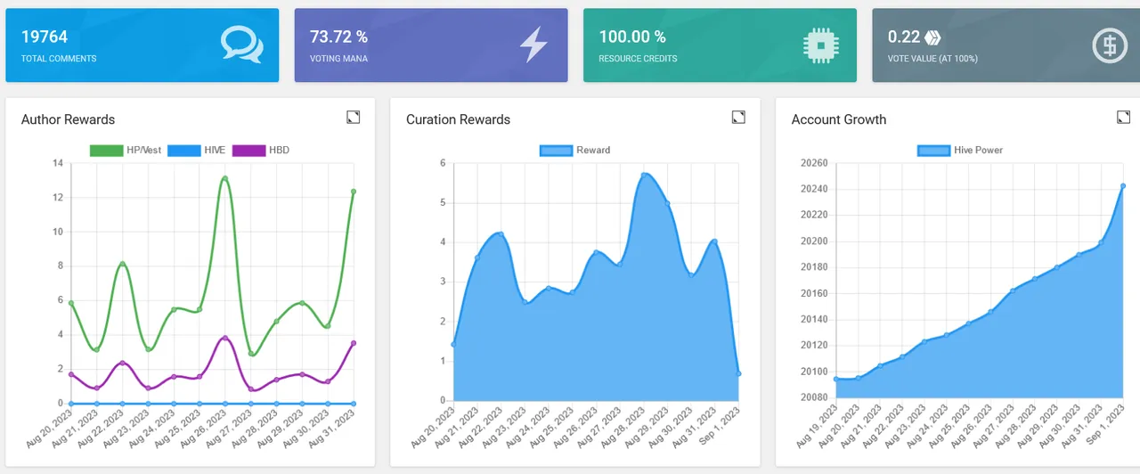Toggle the Hive Power series legend item
Screen dimensions: 1140x474
[960, 150]
